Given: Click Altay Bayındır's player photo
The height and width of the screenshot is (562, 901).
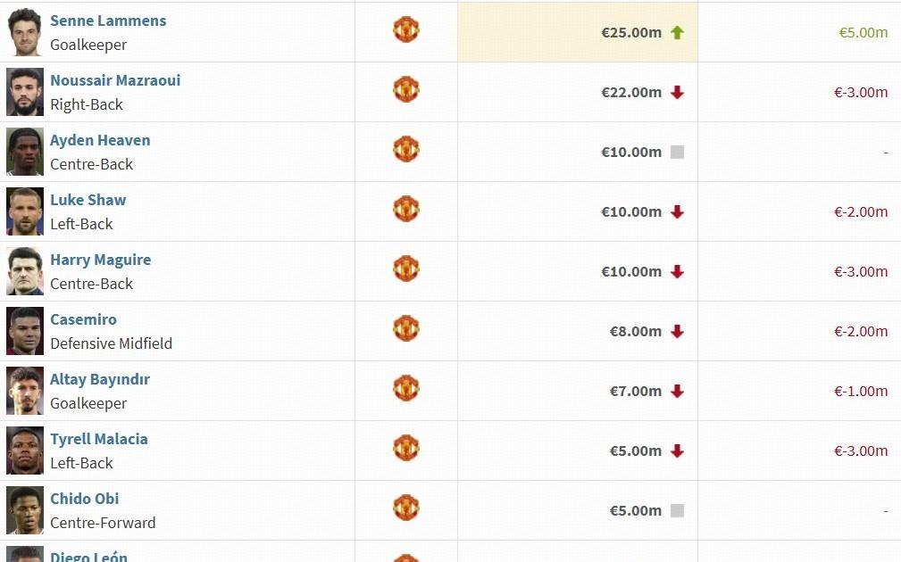Looking at the screenshot, I should pos(25,391).
